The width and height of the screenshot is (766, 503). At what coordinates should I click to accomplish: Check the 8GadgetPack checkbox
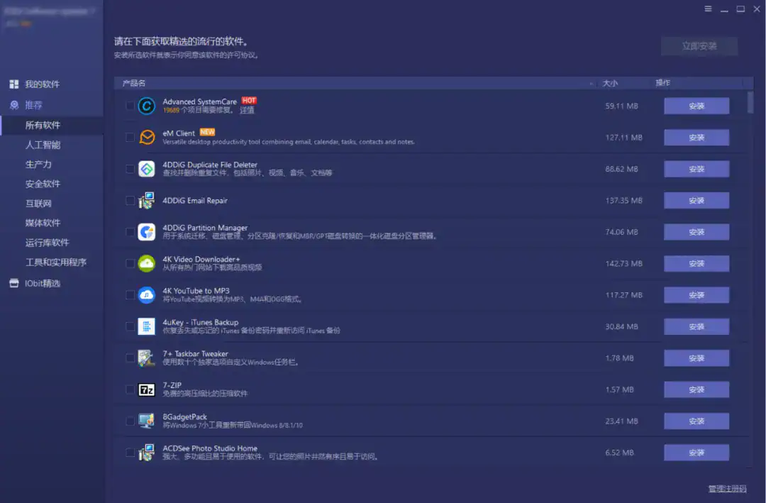[130, 421]
